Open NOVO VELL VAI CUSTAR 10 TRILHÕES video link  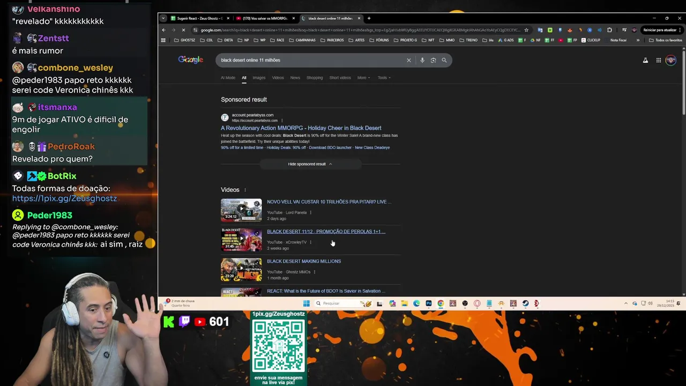click(x=329, y=202)
